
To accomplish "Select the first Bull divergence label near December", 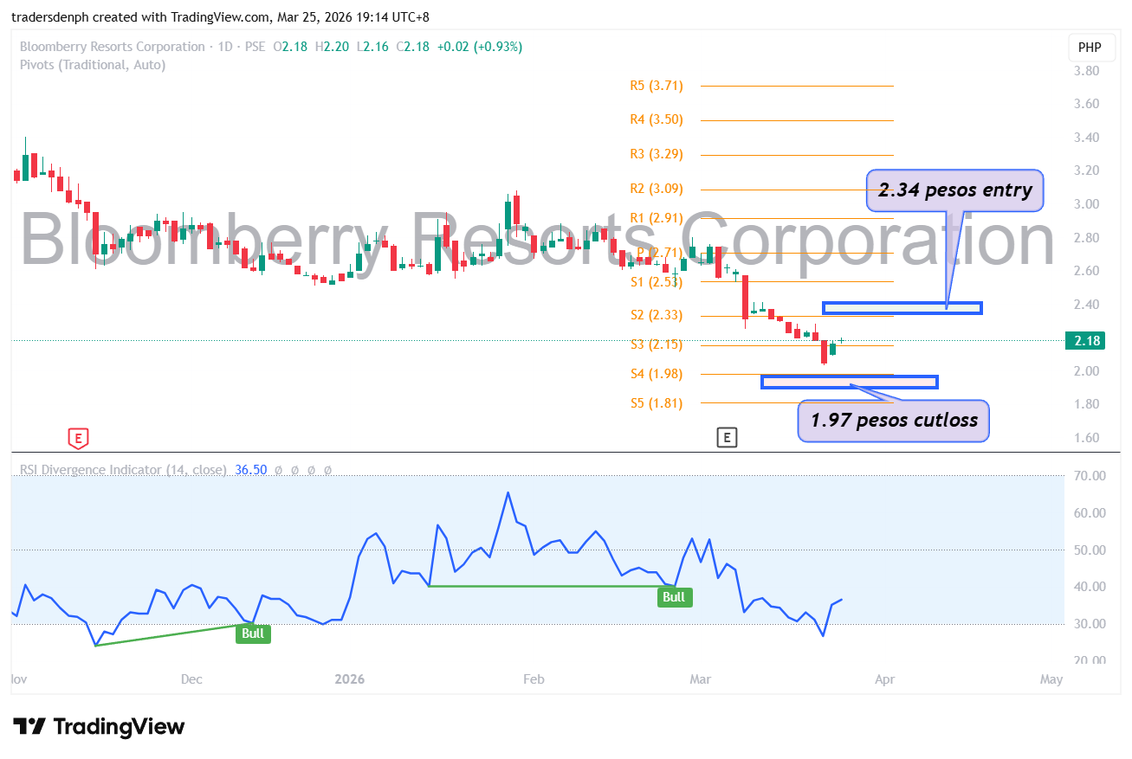I will [253, 634].
